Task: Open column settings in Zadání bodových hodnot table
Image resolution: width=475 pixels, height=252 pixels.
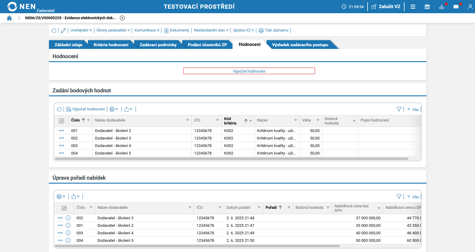Action: (x=62, y=121)
